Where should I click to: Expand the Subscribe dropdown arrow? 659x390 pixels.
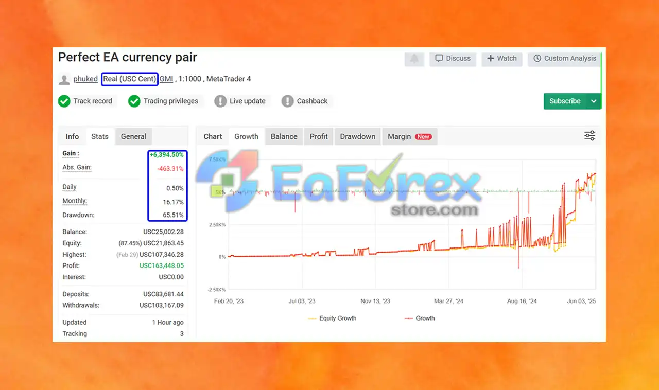pos(594,101)
